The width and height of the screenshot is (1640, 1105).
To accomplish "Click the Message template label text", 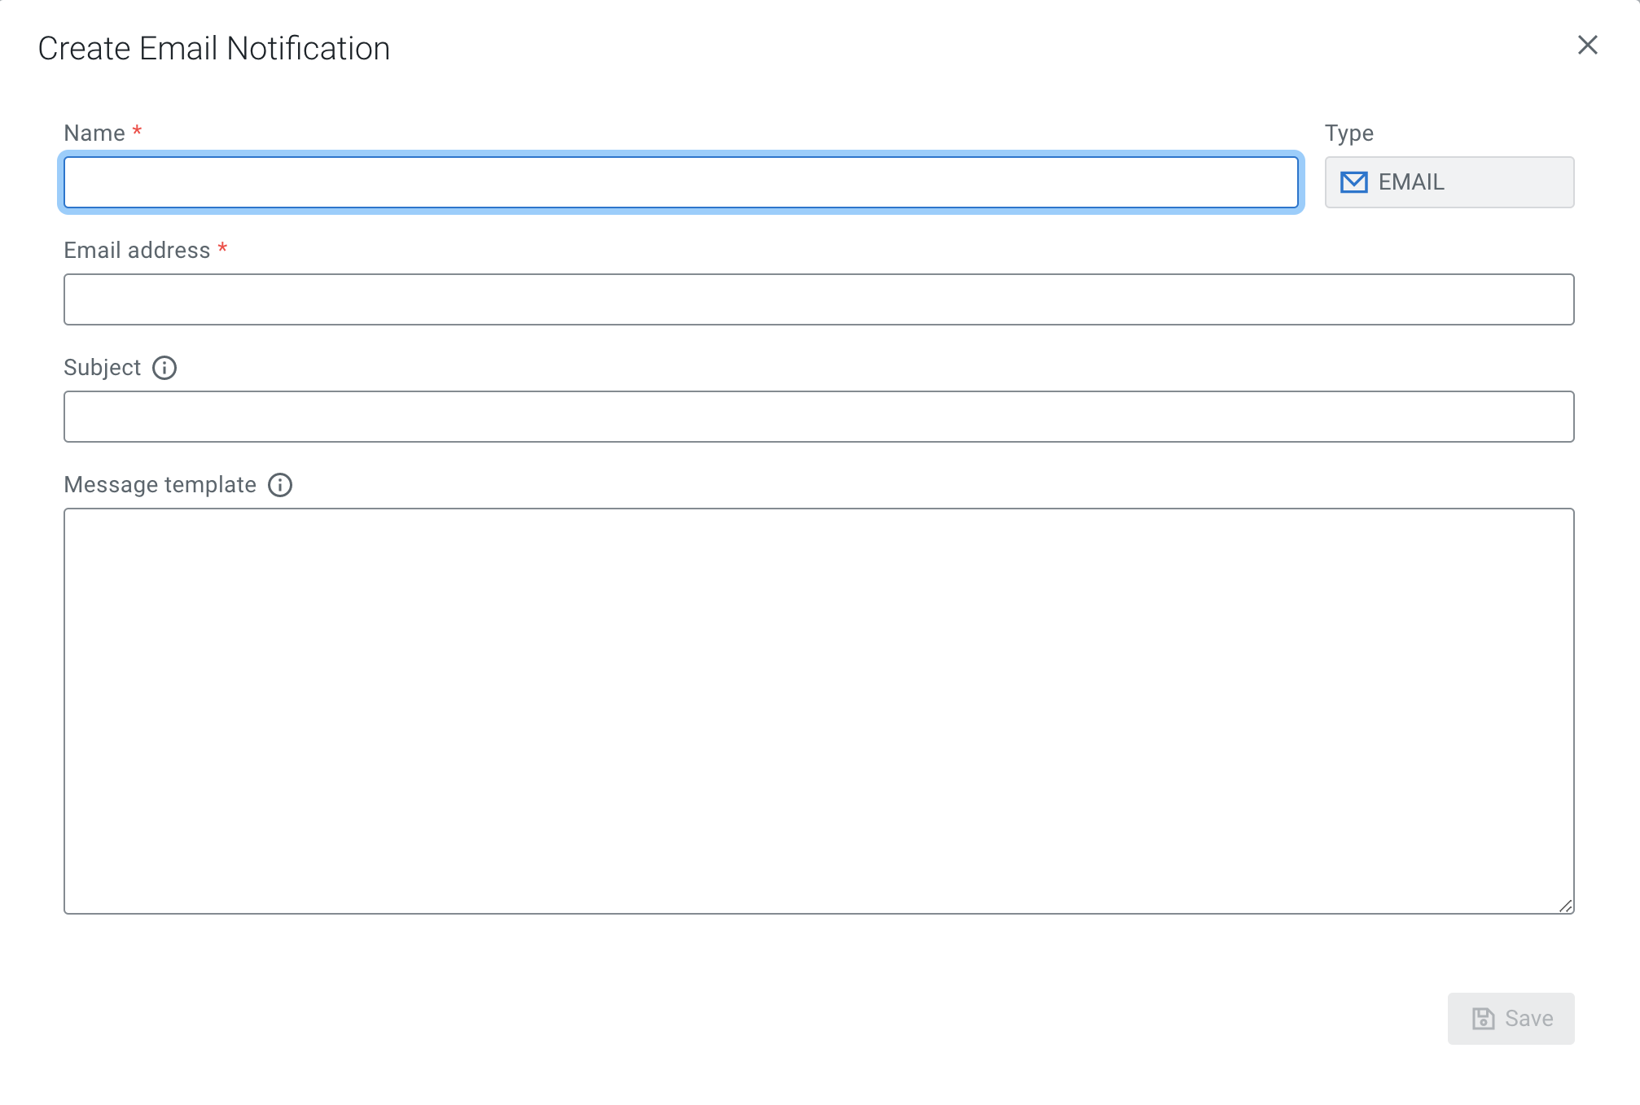I will [x=160, y=485].
